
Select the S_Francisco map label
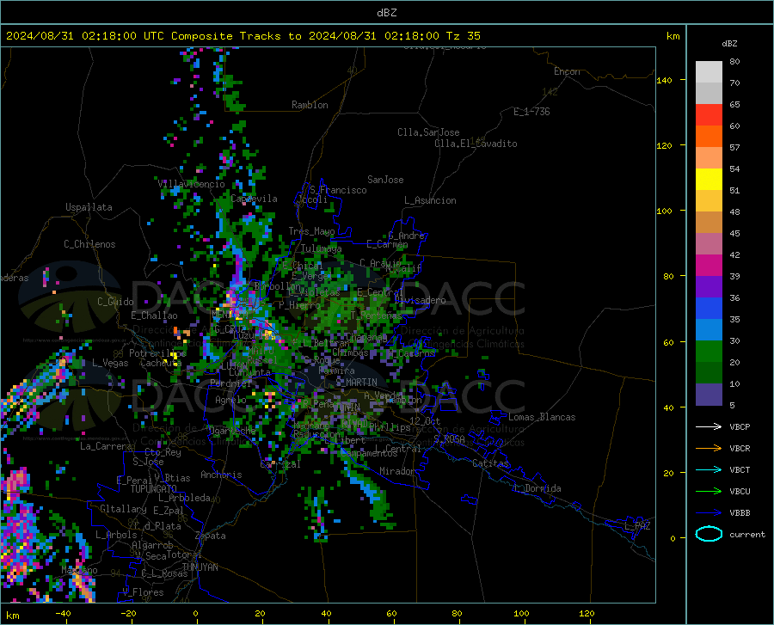point(338,190)
